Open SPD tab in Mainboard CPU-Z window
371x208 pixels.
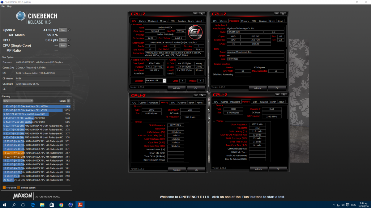point(254,21)
